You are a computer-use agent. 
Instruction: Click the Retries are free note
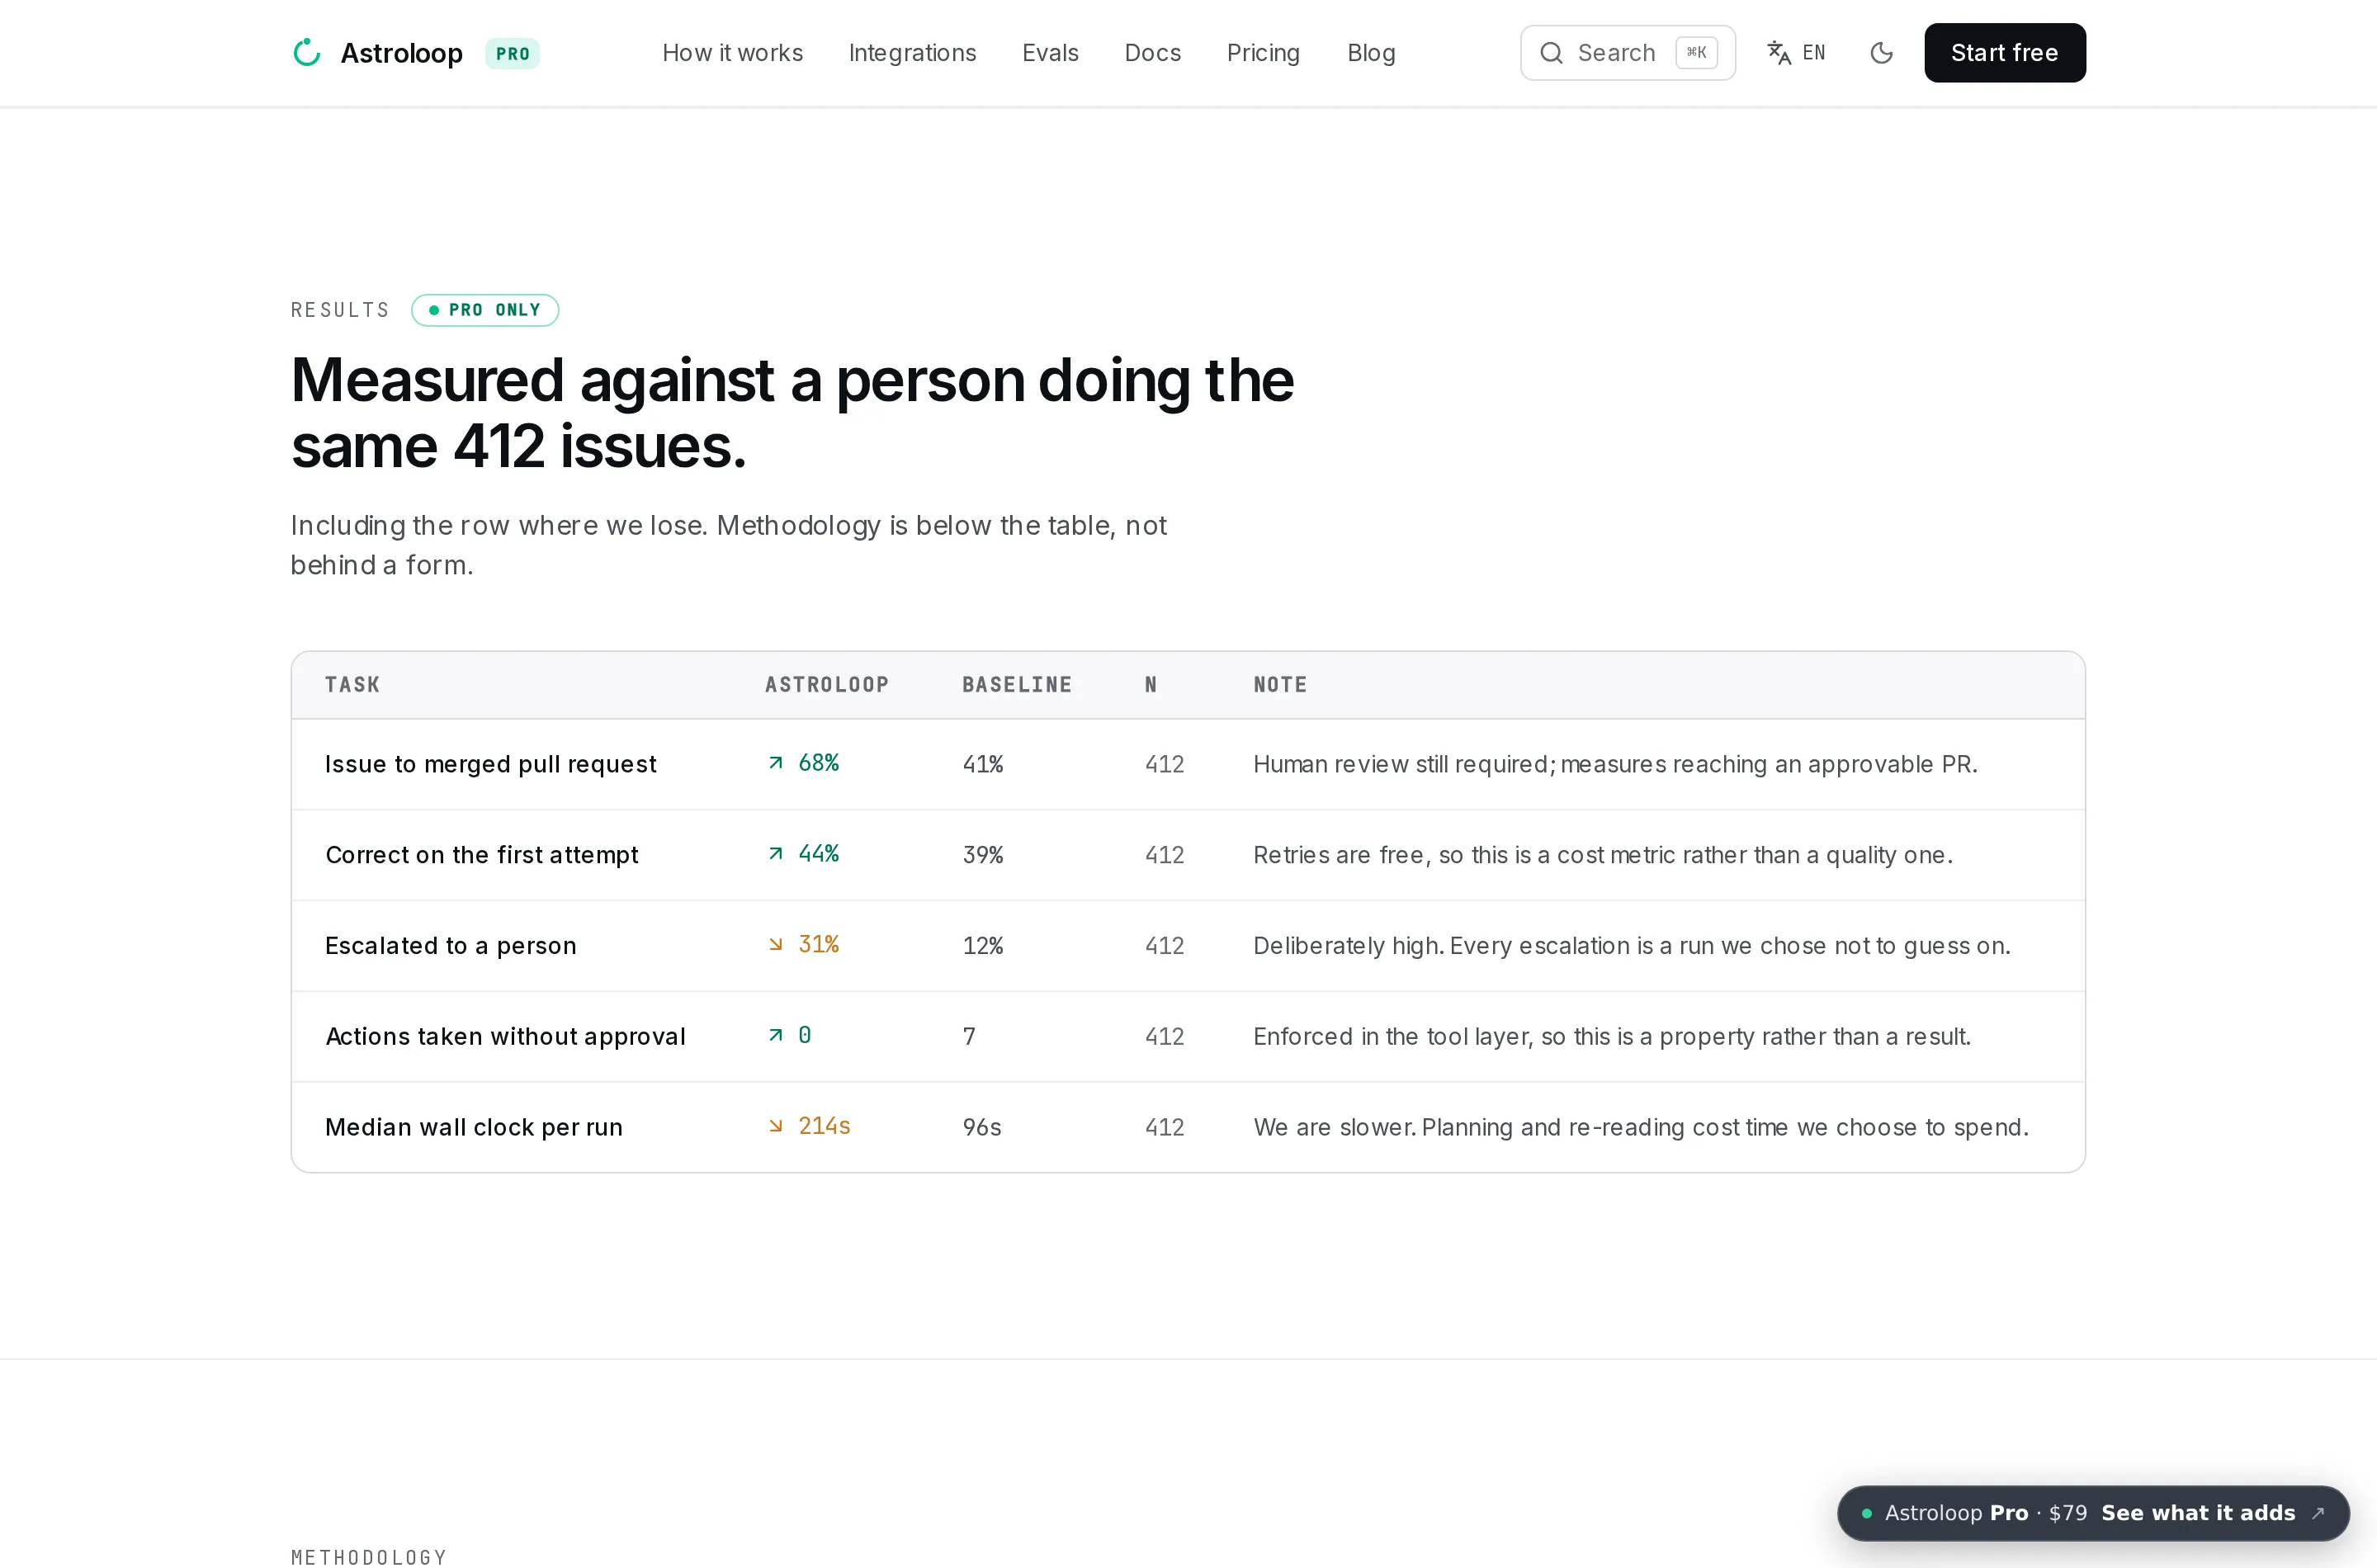coord(1602,856)
